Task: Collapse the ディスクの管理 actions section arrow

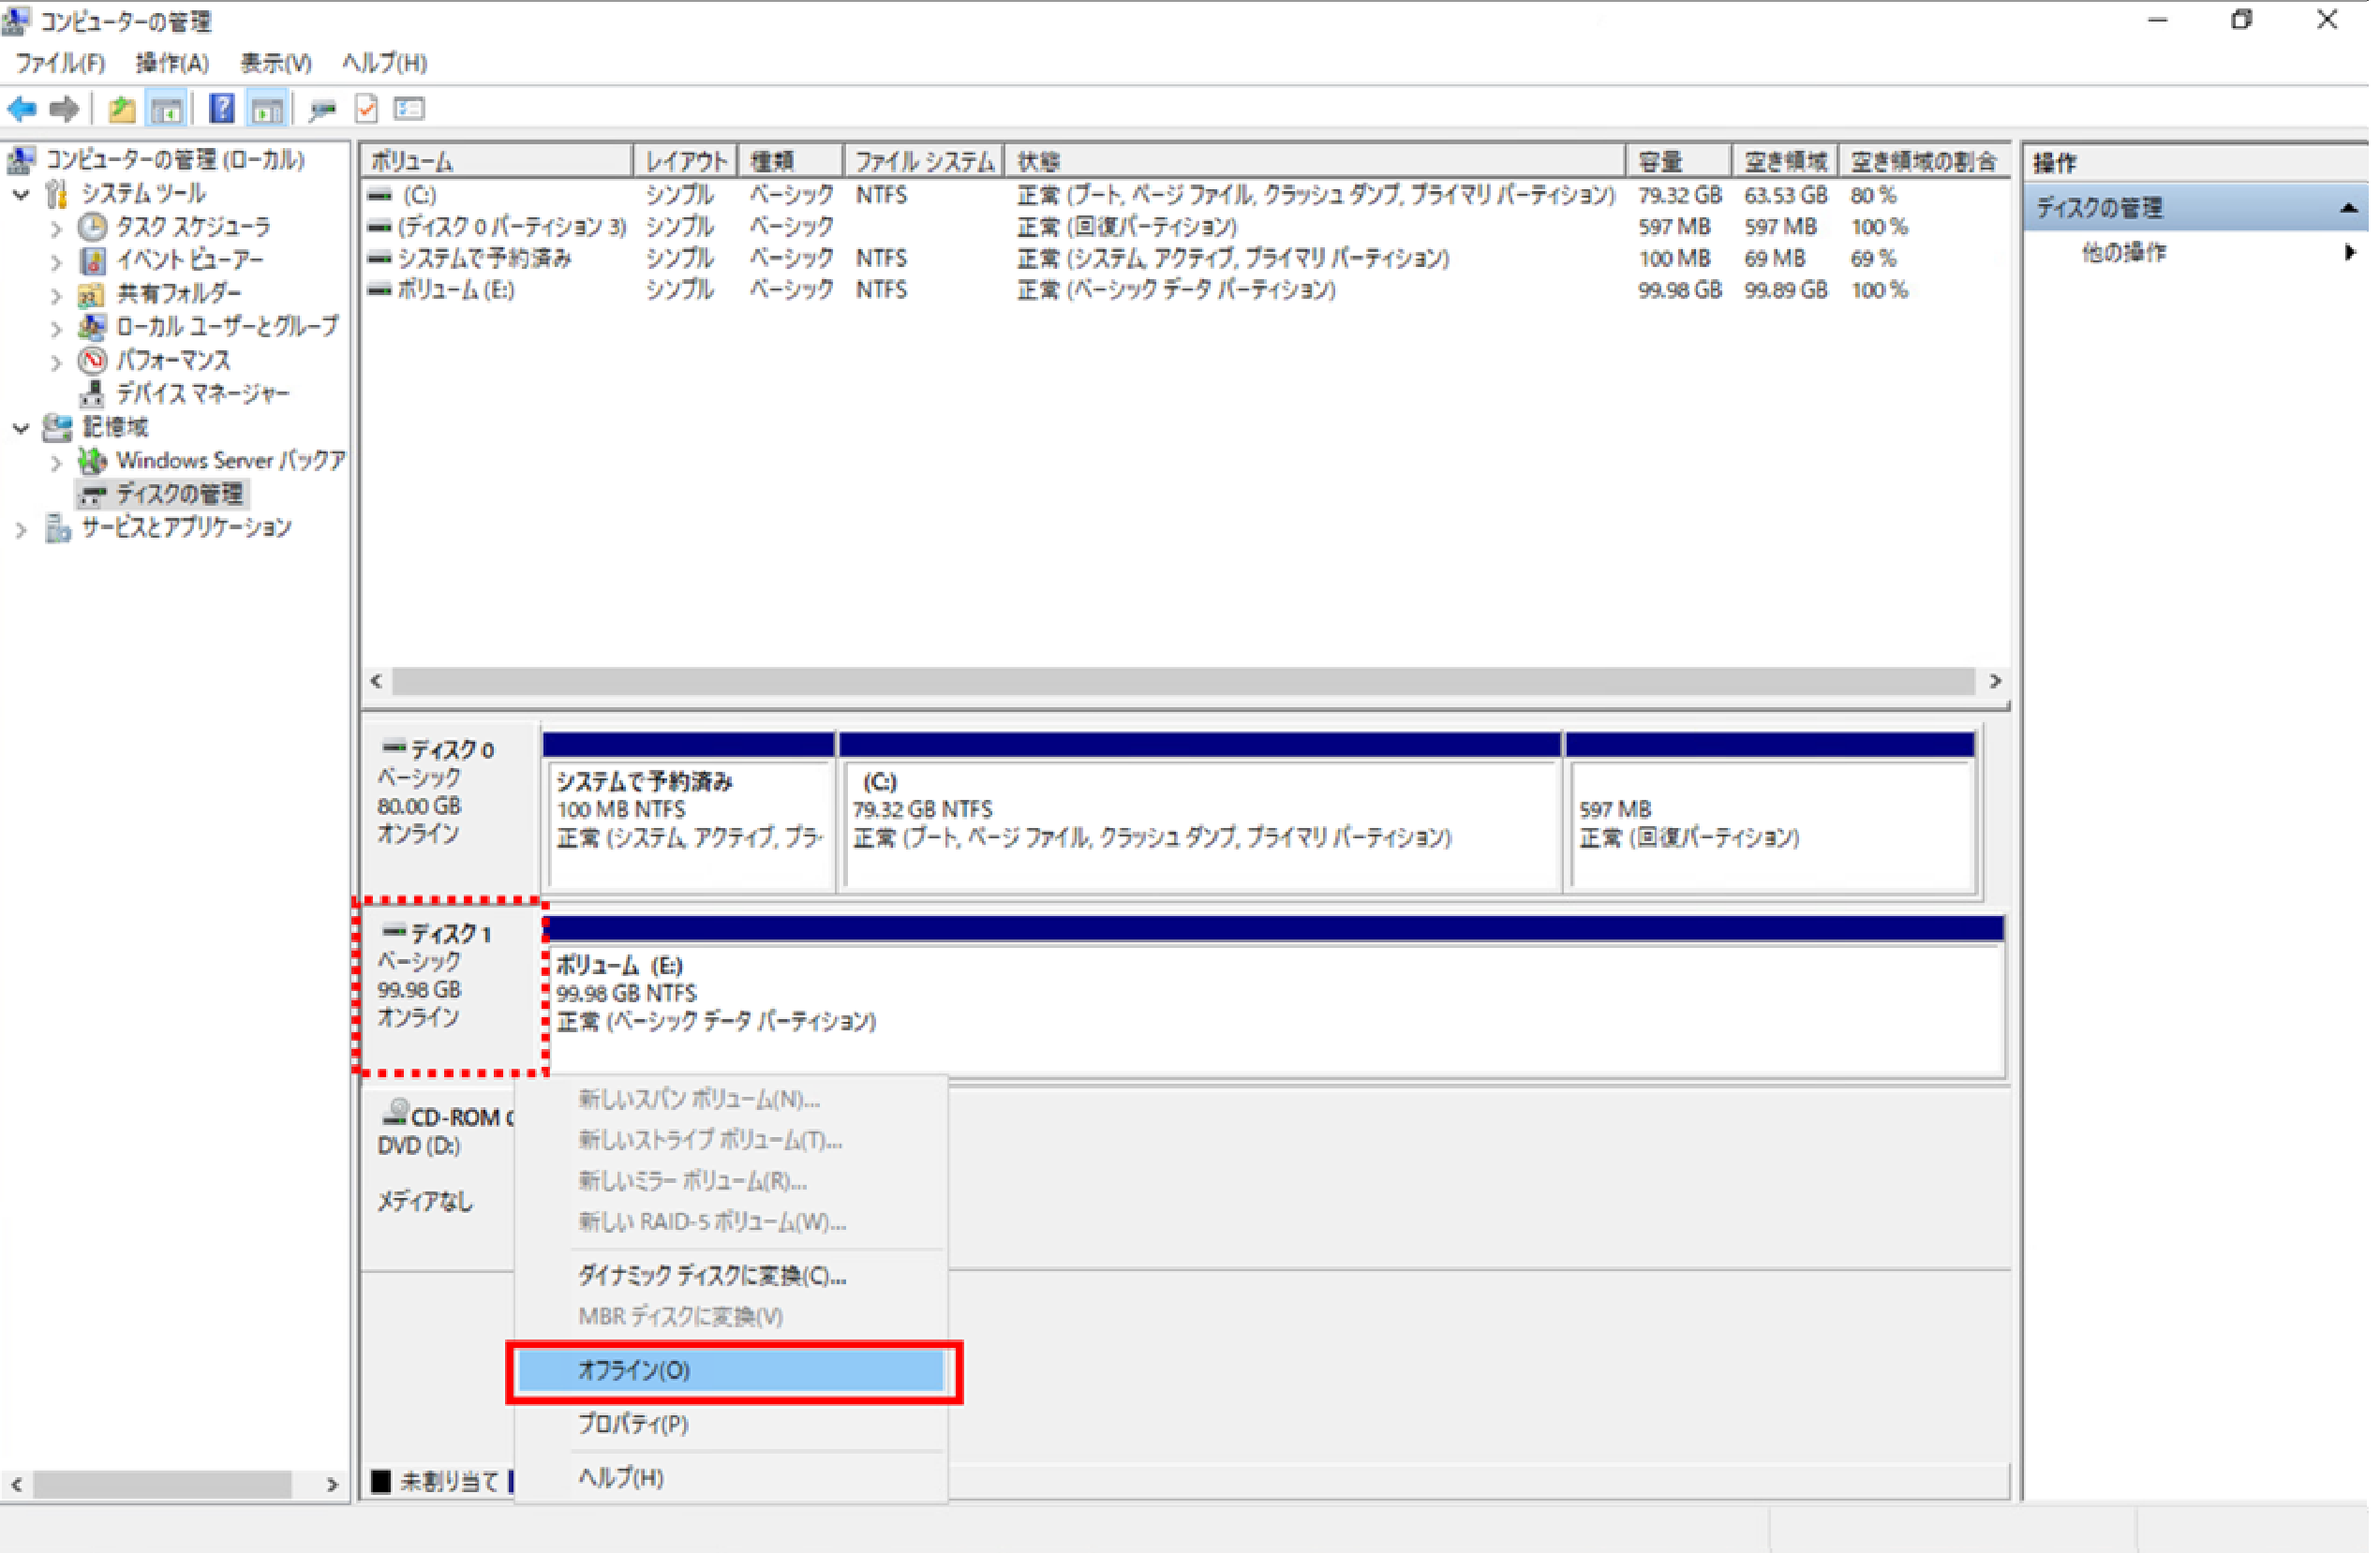Action: (2349, 208)
